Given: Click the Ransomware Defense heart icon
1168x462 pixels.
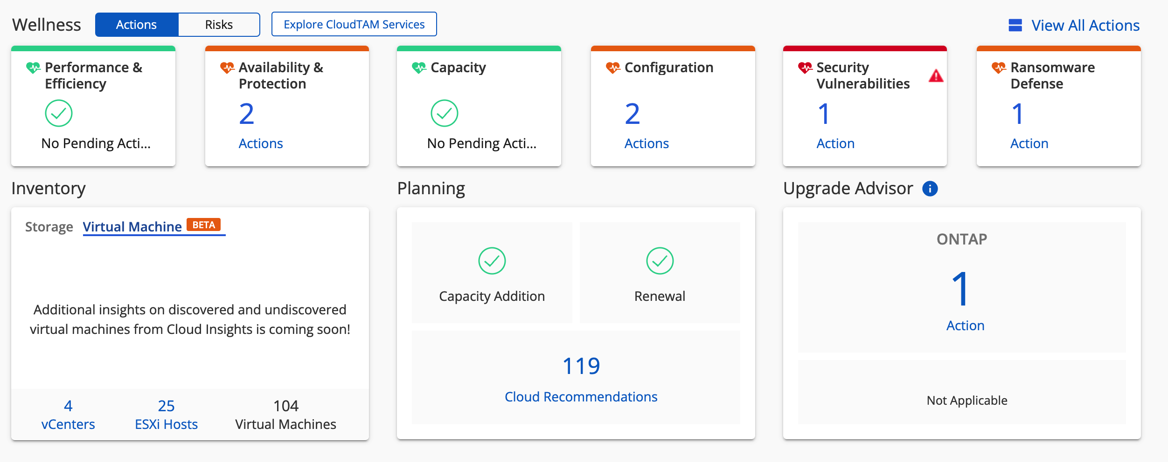Looking at the screenshot, I should 999,68.
